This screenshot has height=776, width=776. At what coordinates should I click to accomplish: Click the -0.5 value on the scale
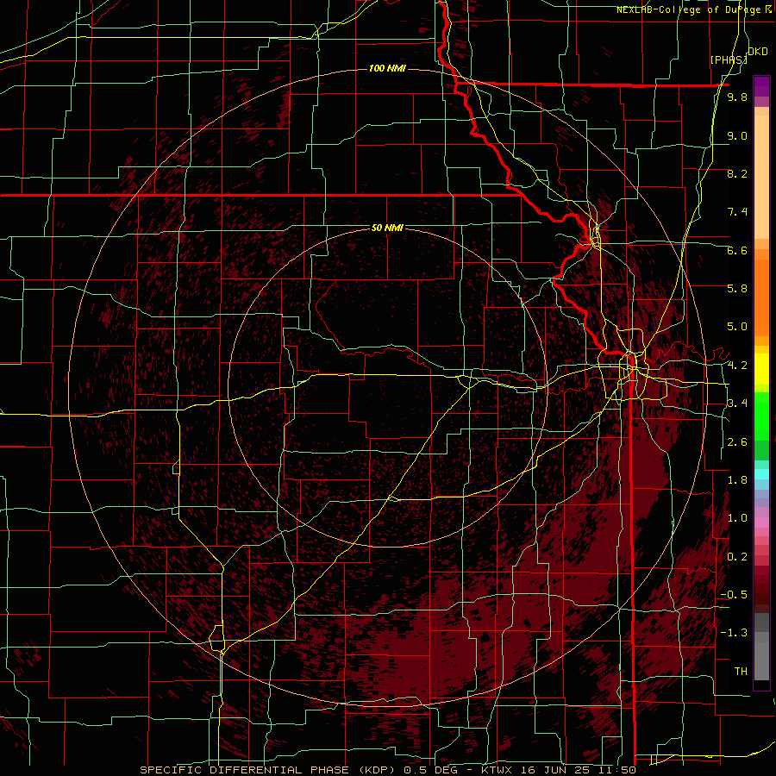click(734, 595)
